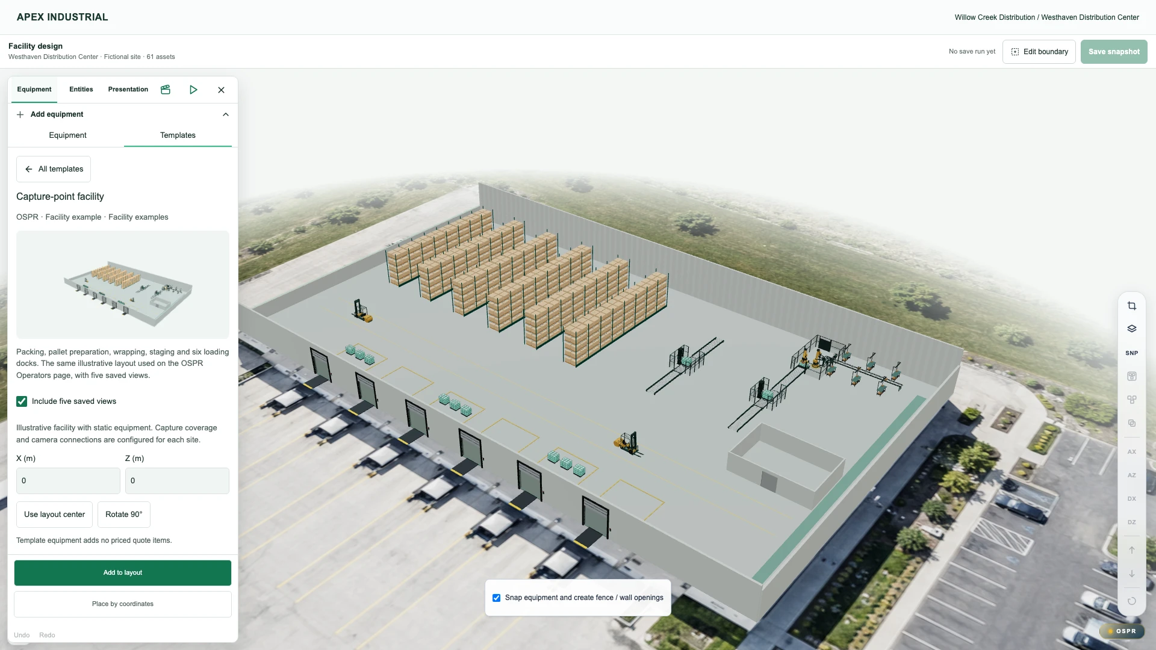Click the Edit boundary button
This screenshot has width=1156, height=650.
pos(1039,52)
